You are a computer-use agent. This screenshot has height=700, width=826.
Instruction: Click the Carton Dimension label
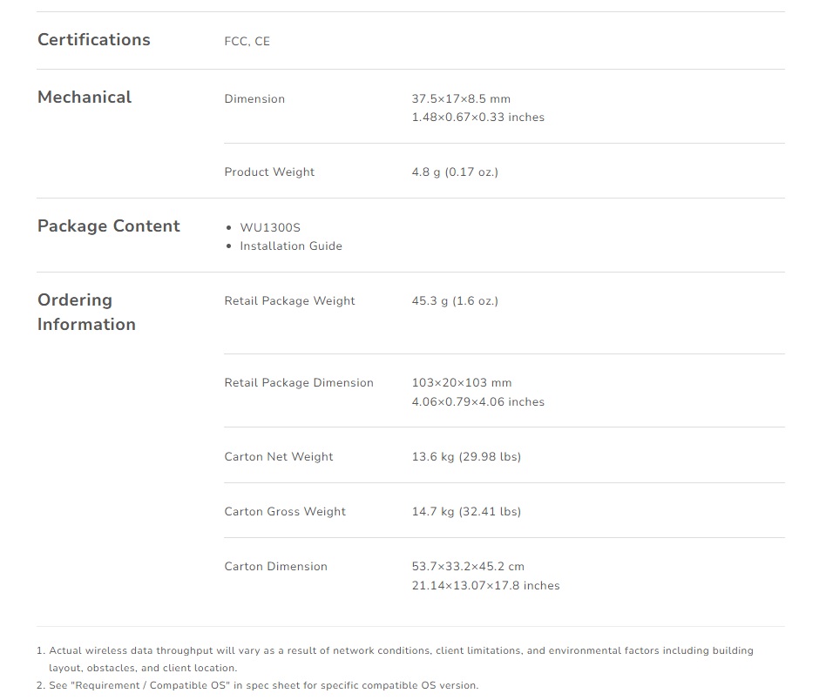click(x=276, y=567)
